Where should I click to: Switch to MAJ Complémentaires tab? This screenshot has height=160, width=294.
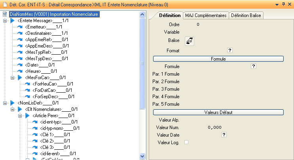pyautogui.click(x=206, y=15)
